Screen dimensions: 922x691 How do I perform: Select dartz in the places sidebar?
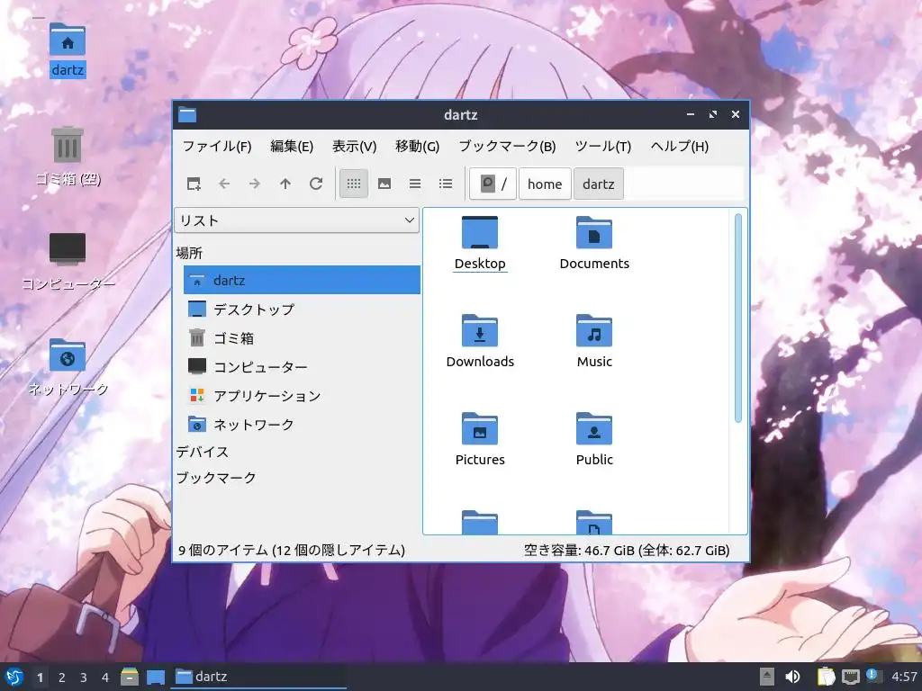[x=302, y=281]
